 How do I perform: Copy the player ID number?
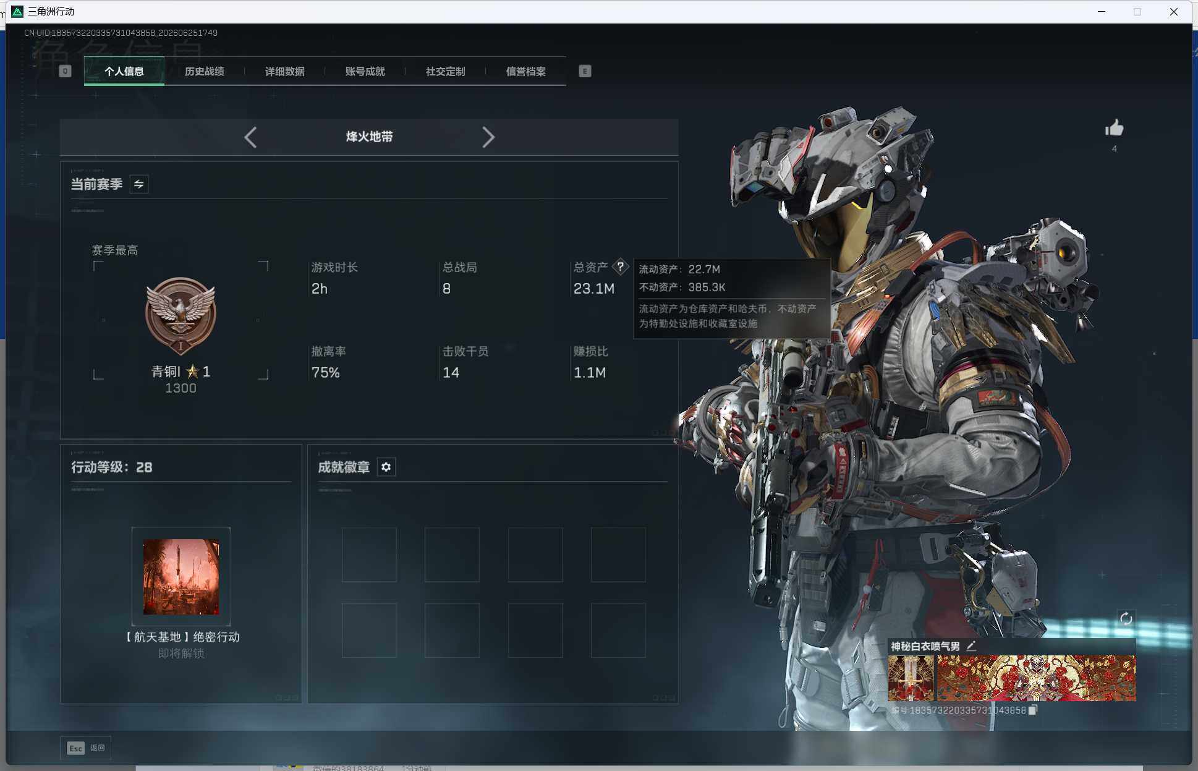[1032, 710]
